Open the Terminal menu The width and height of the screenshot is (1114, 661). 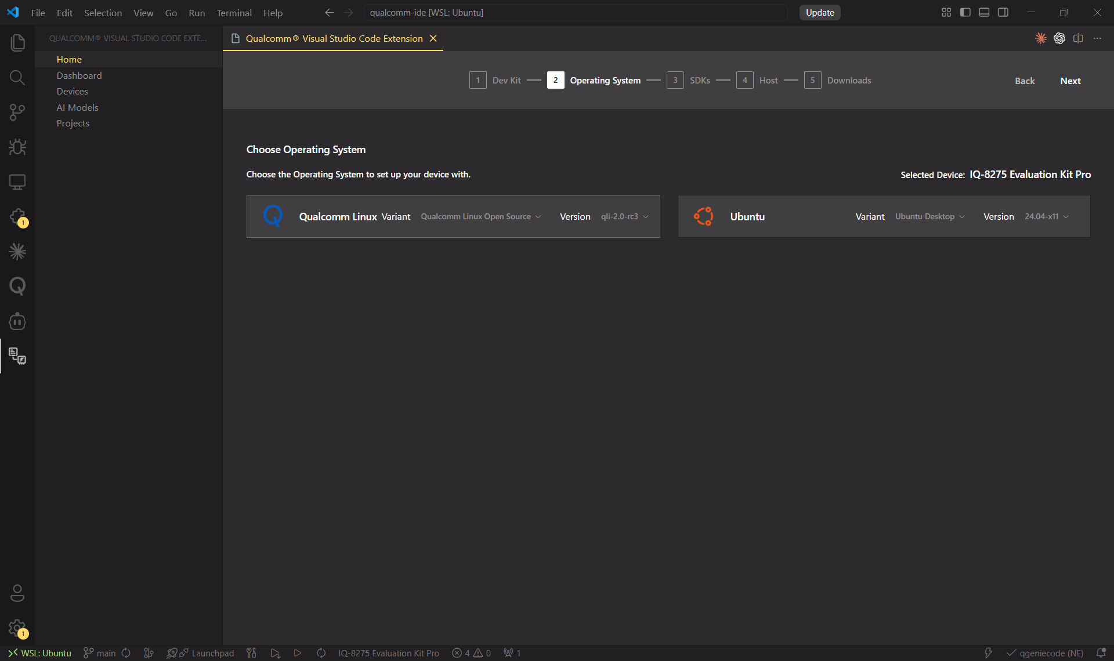pos(234,12)
